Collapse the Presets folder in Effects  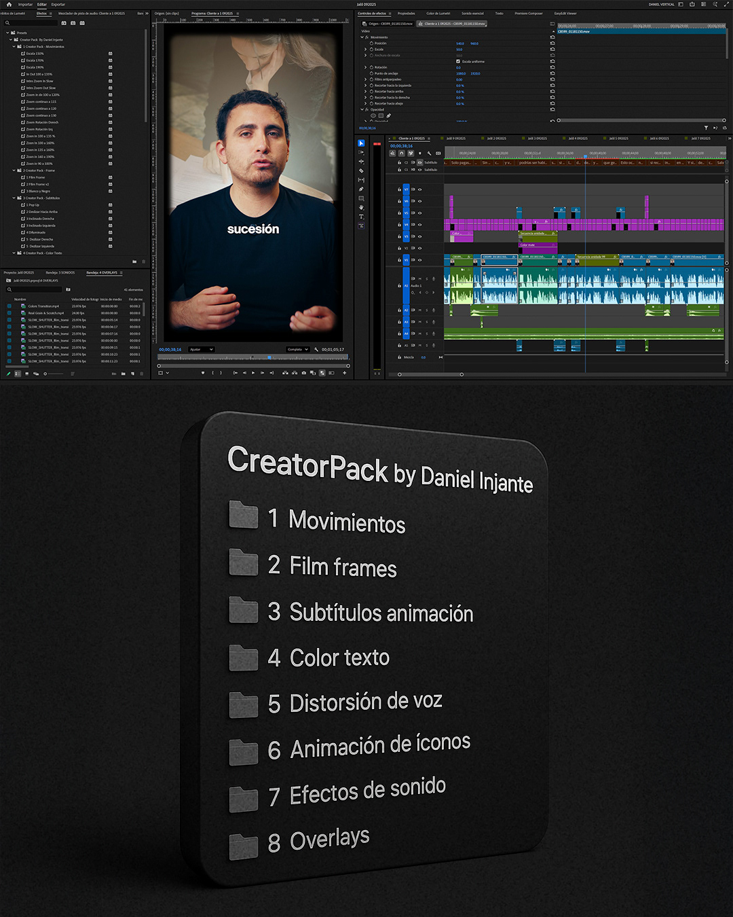[x=7, y=33]
